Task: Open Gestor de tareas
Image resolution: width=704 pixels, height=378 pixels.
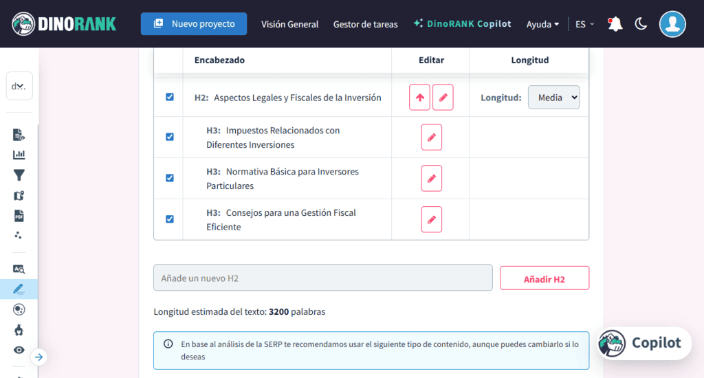Action: [x=365, y=24]
